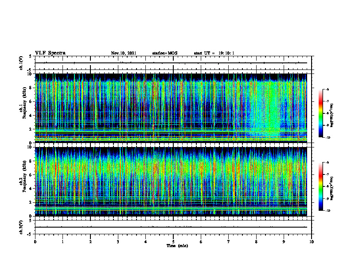Click the lower colorbar PSD unit label
Screen dimensions: 351x271
point(332,188)
